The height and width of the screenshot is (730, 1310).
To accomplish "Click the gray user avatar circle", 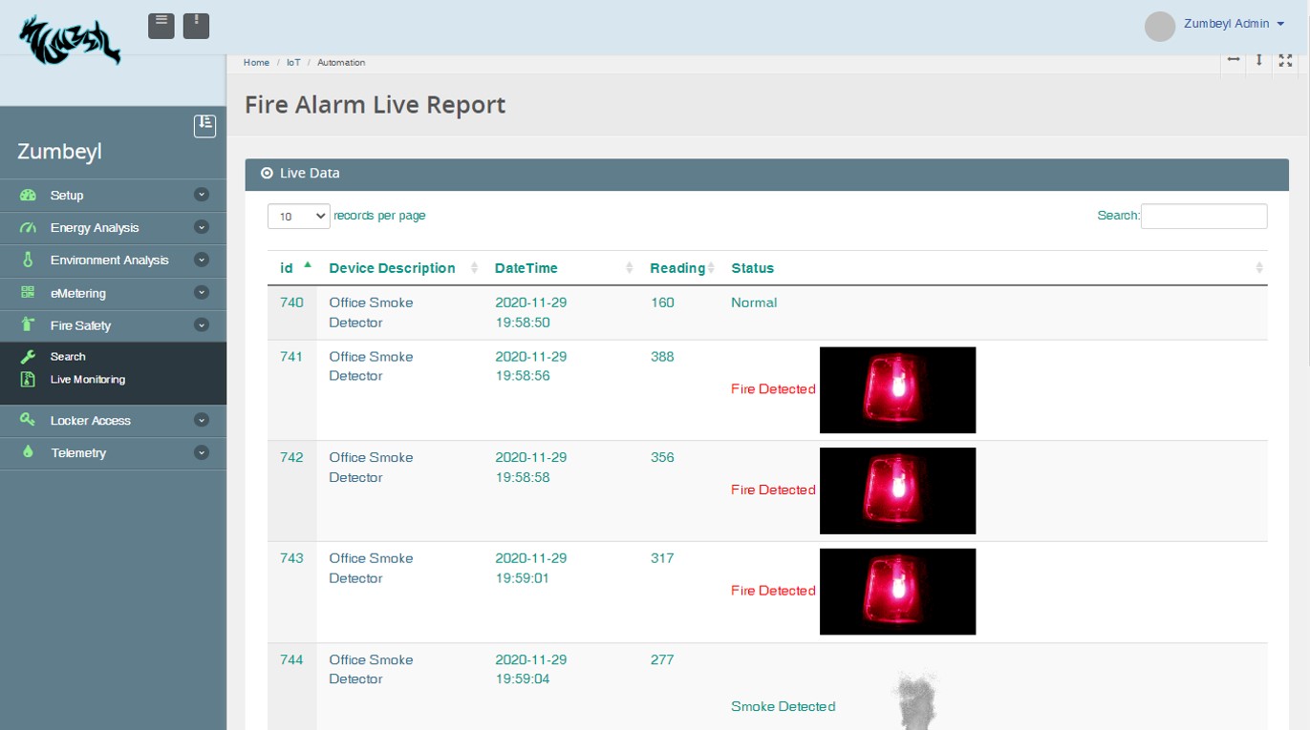I will (x=1159, y=26).
